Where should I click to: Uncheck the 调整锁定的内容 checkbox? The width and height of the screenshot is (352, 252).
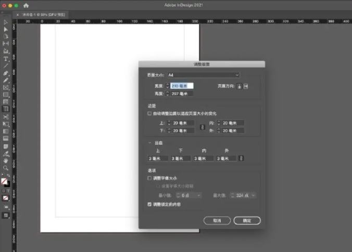click(150, 205)
